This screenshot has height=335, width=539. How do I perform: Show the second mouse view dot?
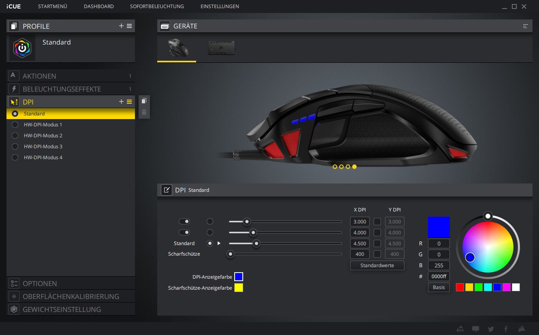coord(341,166)
